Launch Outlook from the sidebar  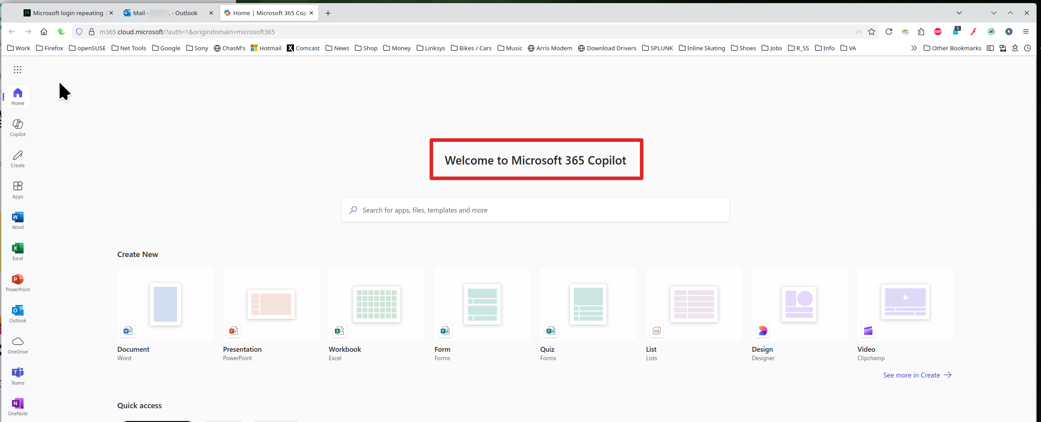click(x=18, y=314)
